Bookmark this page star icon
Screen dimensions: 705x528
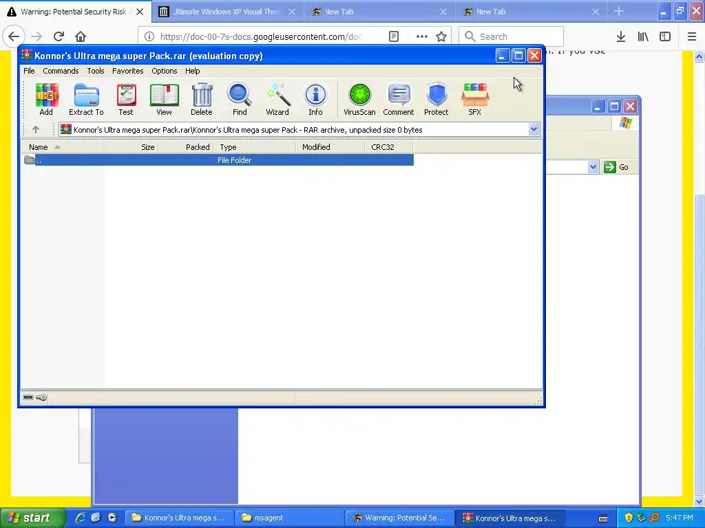441,36
